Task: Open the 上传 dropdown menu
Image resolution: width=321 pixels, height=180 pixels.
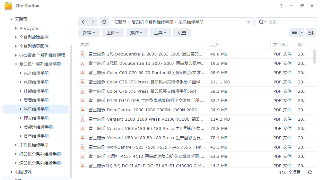Action: coord(113,33)
